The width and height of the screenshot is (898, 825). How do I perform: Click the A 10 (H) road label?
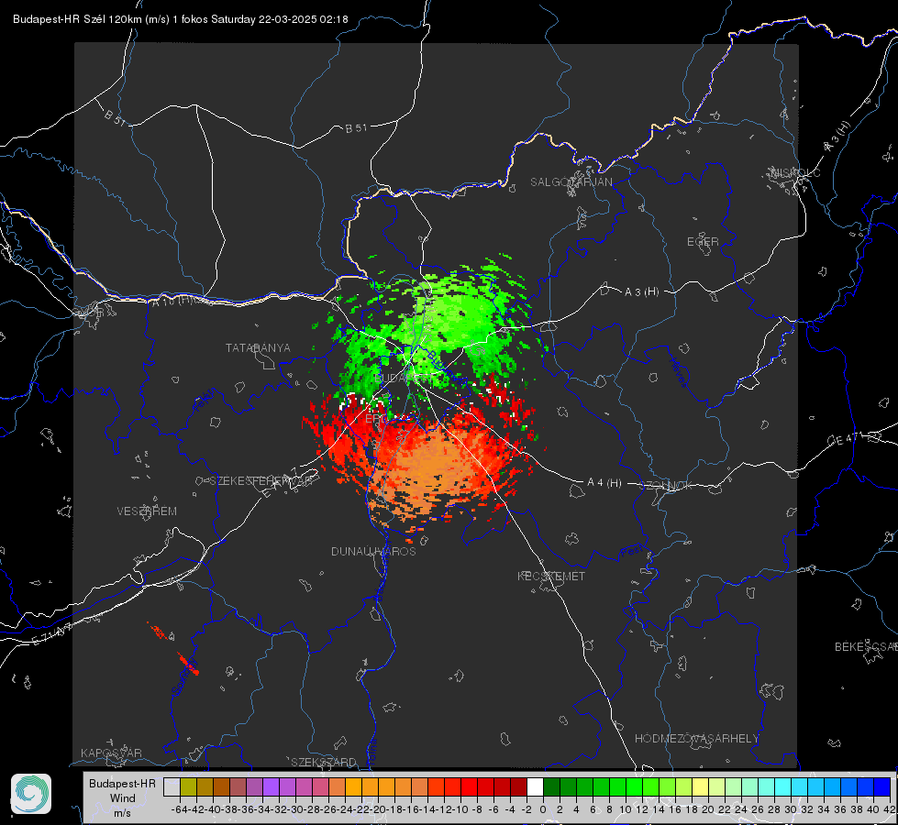point(173,300)
